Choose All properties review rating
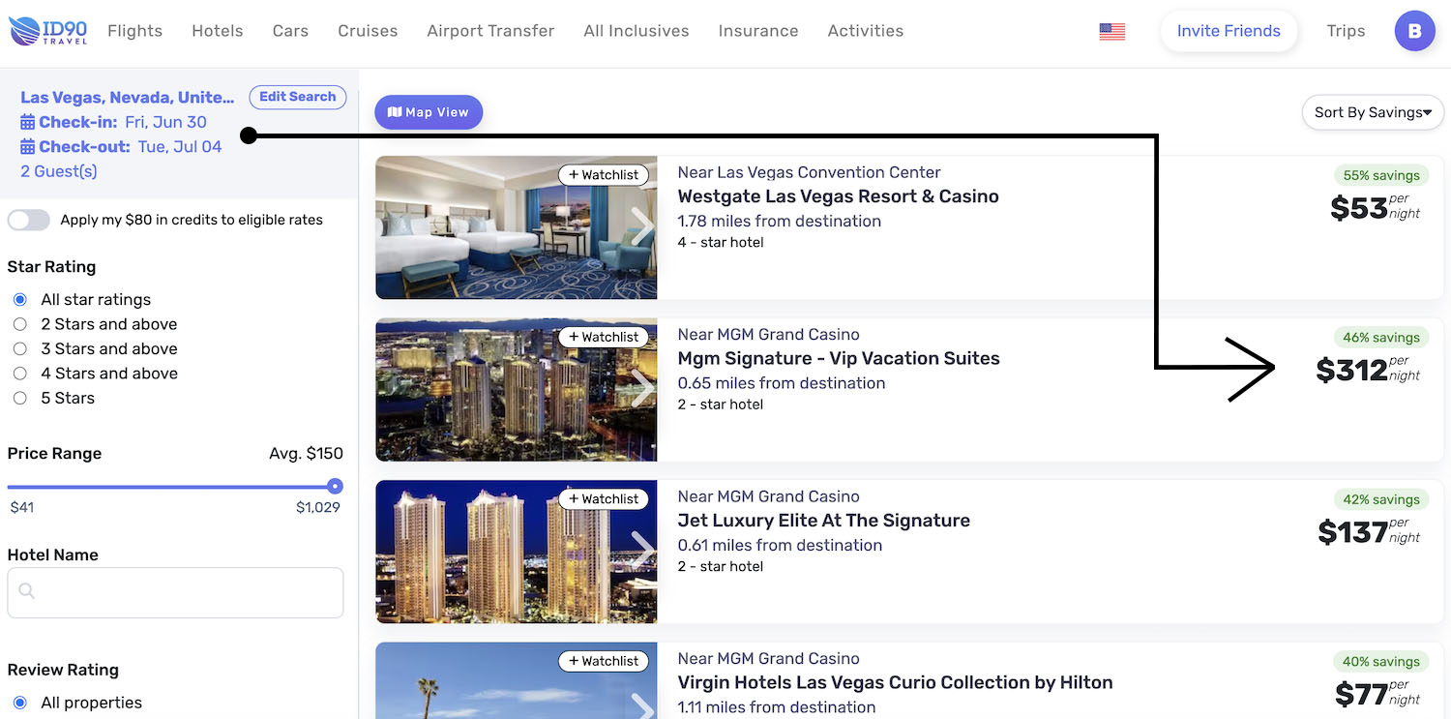The height and width of the screenshot is (719, 1451). click(19, 703)
